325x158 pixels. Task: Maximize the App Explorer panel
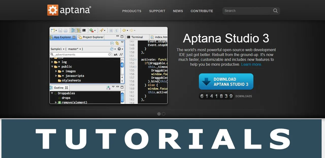pos(122,37)
